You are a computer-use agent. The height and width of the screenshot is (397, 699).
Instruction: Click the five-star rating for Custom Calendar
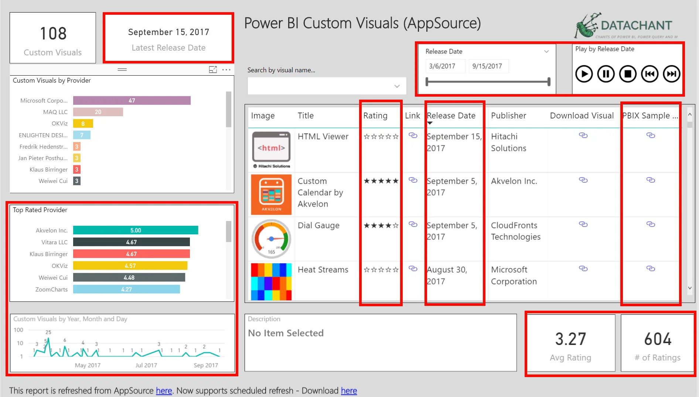pos(381,181)
